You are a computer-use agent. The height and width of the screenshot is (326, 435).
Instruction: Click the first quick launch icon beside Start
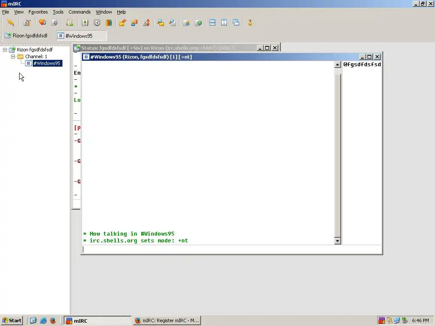33,320
